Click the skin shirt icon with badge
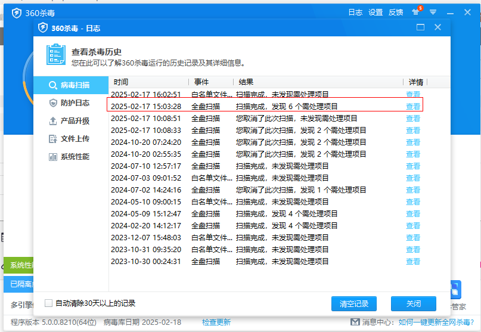481x332 pixels. [x=415, y=12]
